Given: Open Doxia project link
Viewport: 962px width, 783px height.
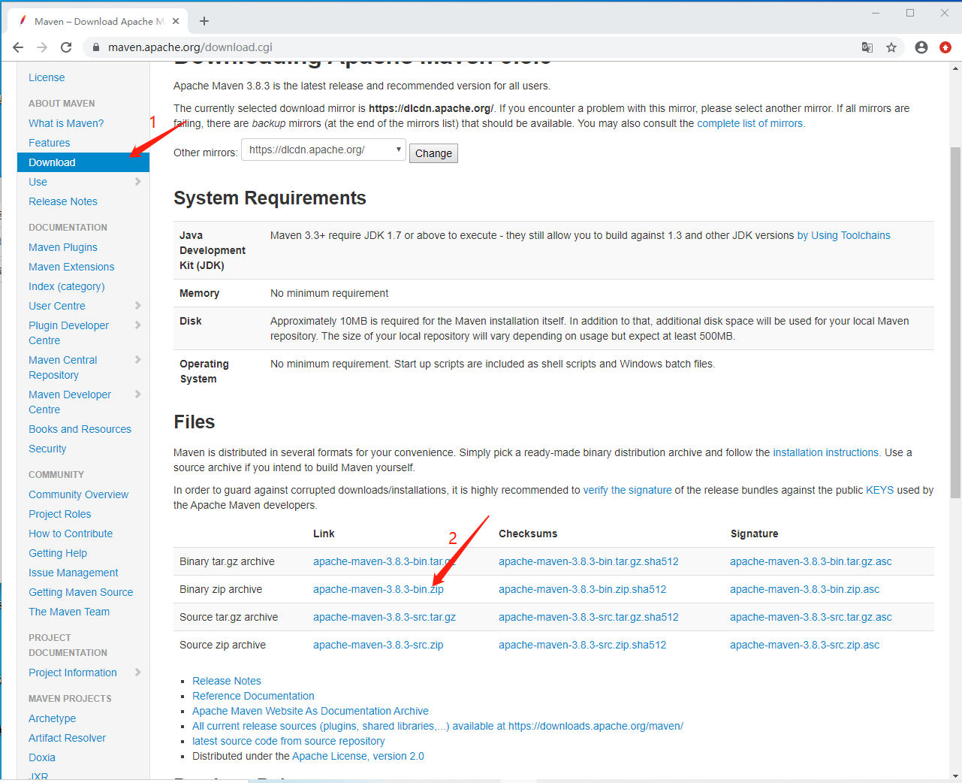Looking at the screenshot, I should (x=42, y=757).
